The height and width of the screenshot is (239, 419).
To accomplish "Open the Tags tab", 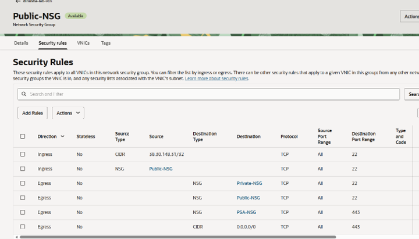I will 106,43.
